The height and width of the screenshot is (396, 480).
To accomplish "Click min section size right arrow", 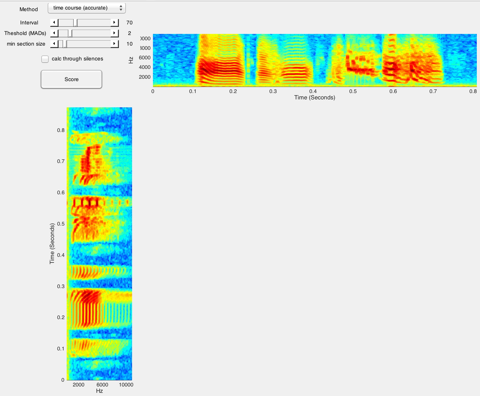I will click(114, 44).
